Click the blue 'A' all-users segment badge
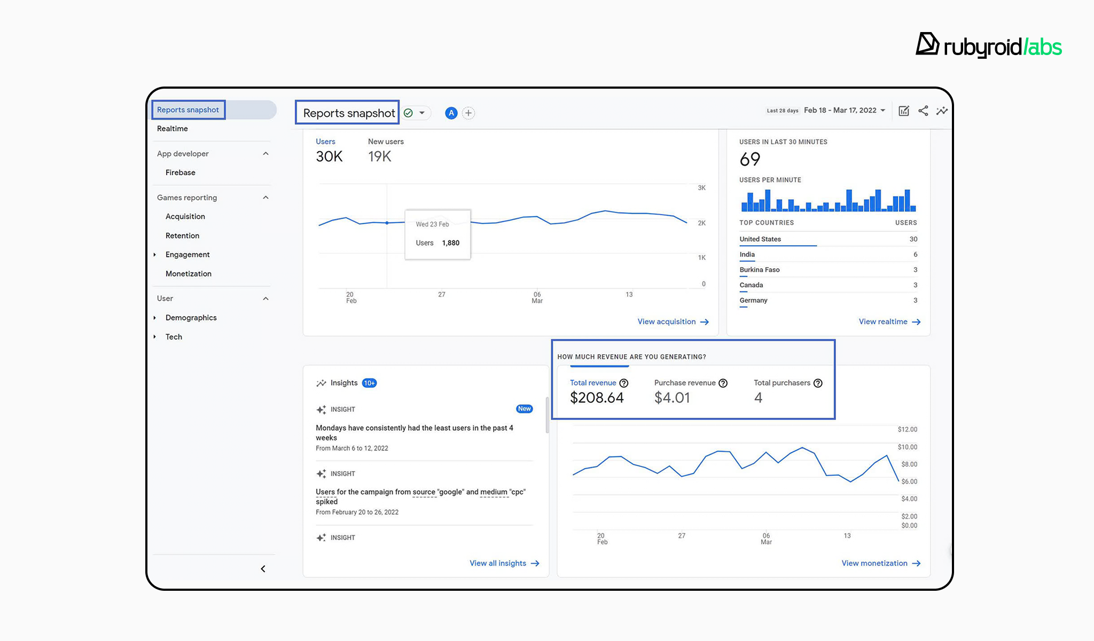Viewport: 1094px width, 641px height. coord(451,113)
